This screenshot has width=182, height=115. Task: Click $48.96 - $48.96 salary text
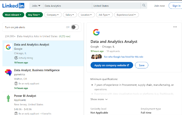23,109
